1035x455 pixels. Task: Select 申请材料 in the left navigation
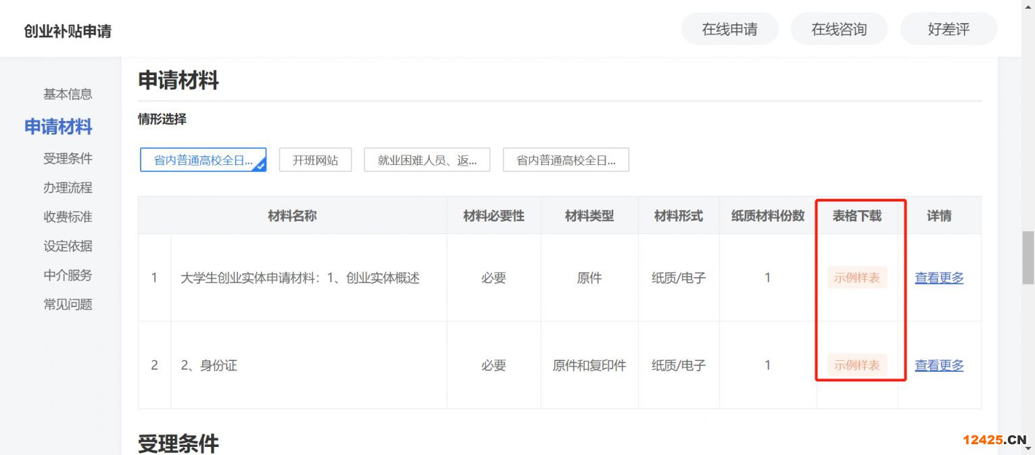[58, 126]
